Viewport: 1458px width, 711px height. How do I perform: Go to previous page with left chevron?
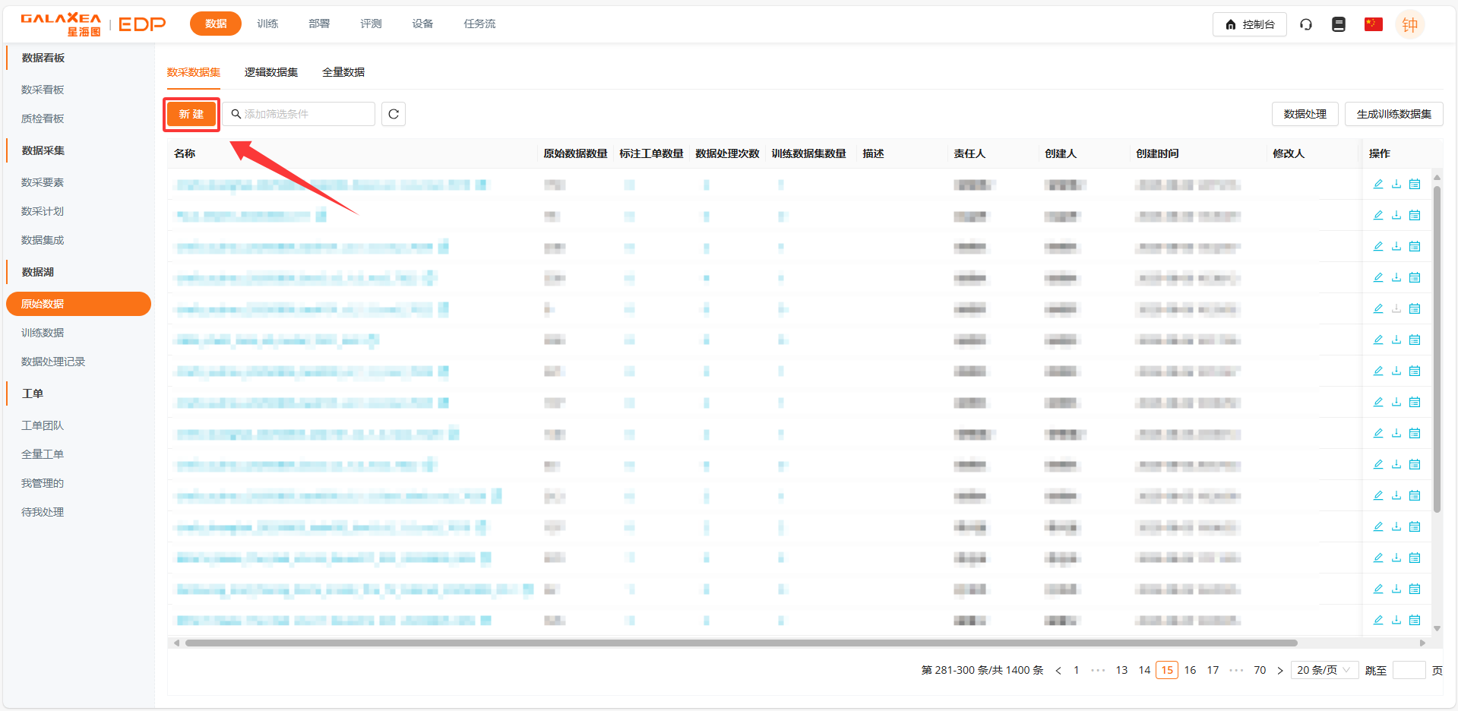coord(1058,670)
